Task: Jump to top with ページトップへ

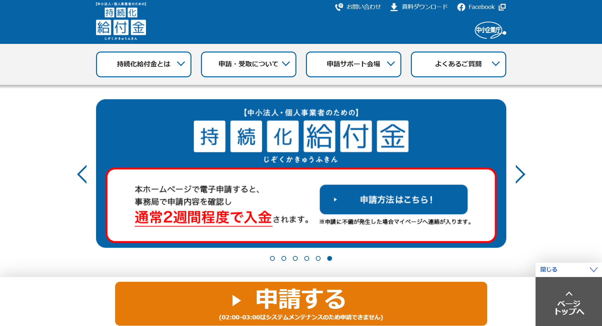Action: click(x=569, y=304)
